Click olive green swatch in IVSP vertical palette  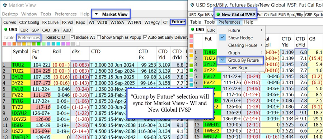point(191,66)
